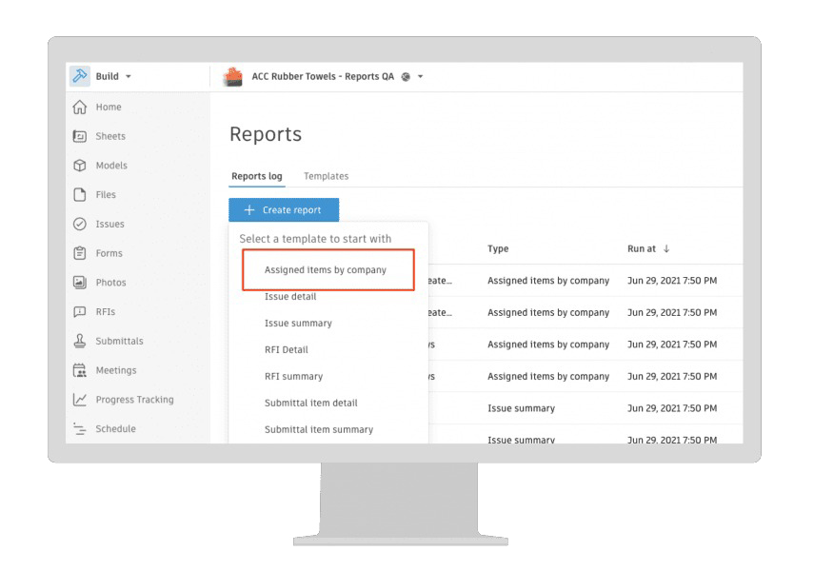The width and height of the screenshot is (814, 571).
Task: Pick the Submittal item detail template
Action: tap(311, 403)
